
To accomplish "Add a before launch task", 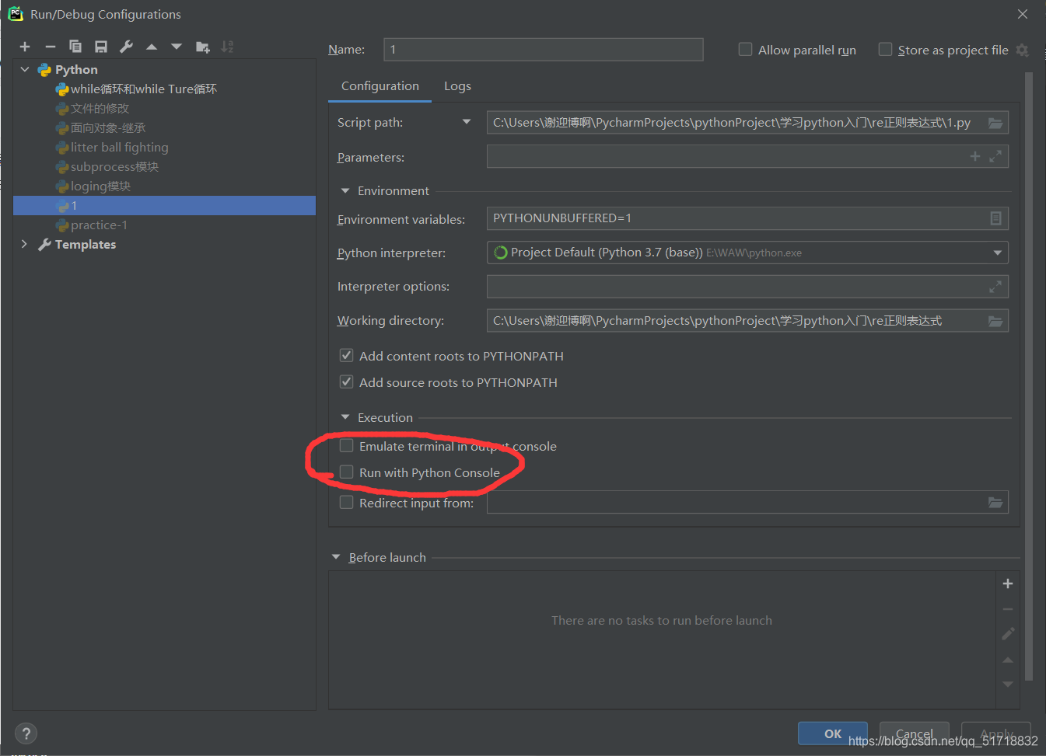I will pyautogui.click(x=1008, y=584).
